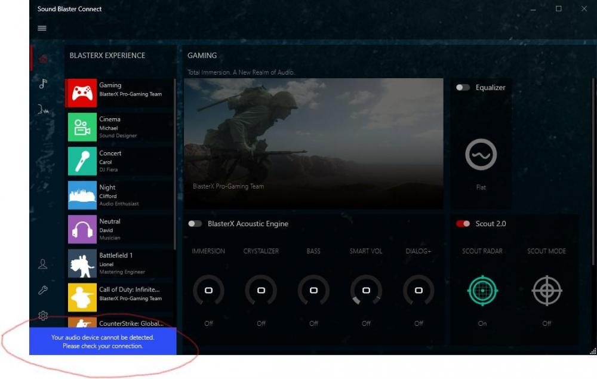The width and height of the screenshot is (597, 379).
Task: Click the "Call of Duty: Infinite..." profile name
Action: point(130,289)
